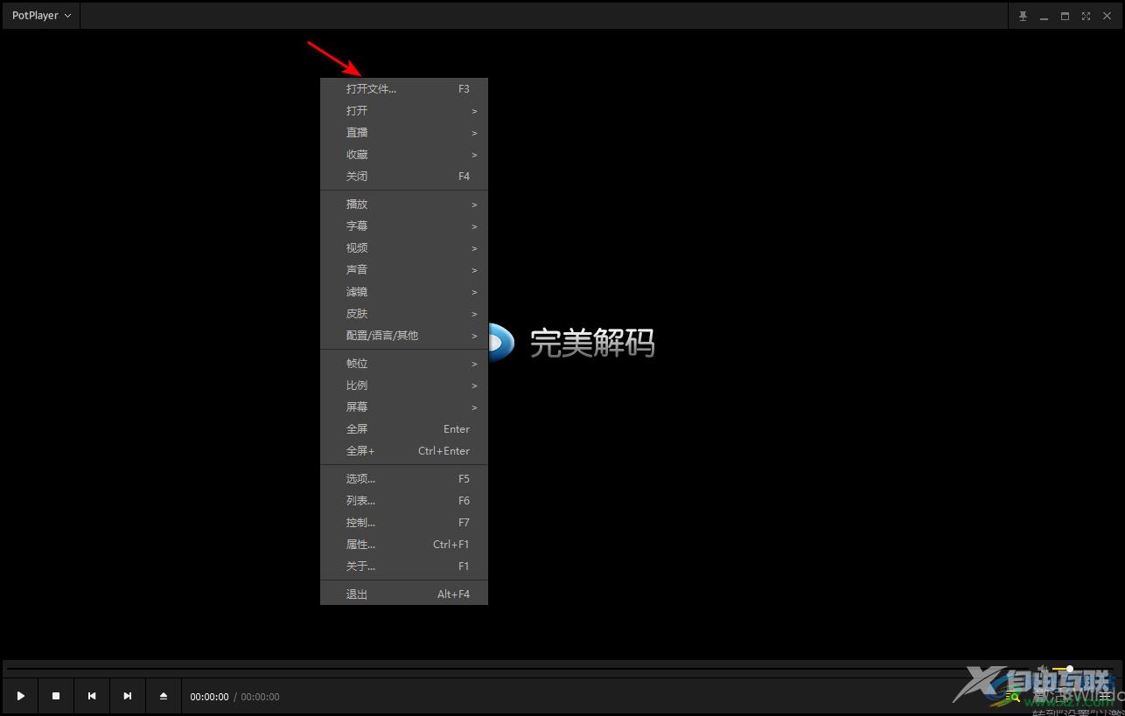Open the 帧位 submenu
1125x716 pixels.
click(404, 364)
